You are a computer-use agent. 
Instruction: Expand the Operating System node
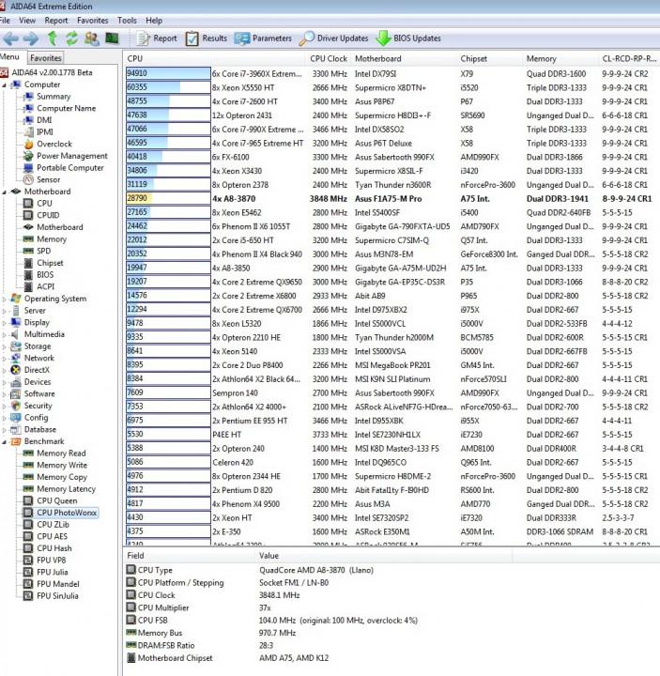(5, 299)
